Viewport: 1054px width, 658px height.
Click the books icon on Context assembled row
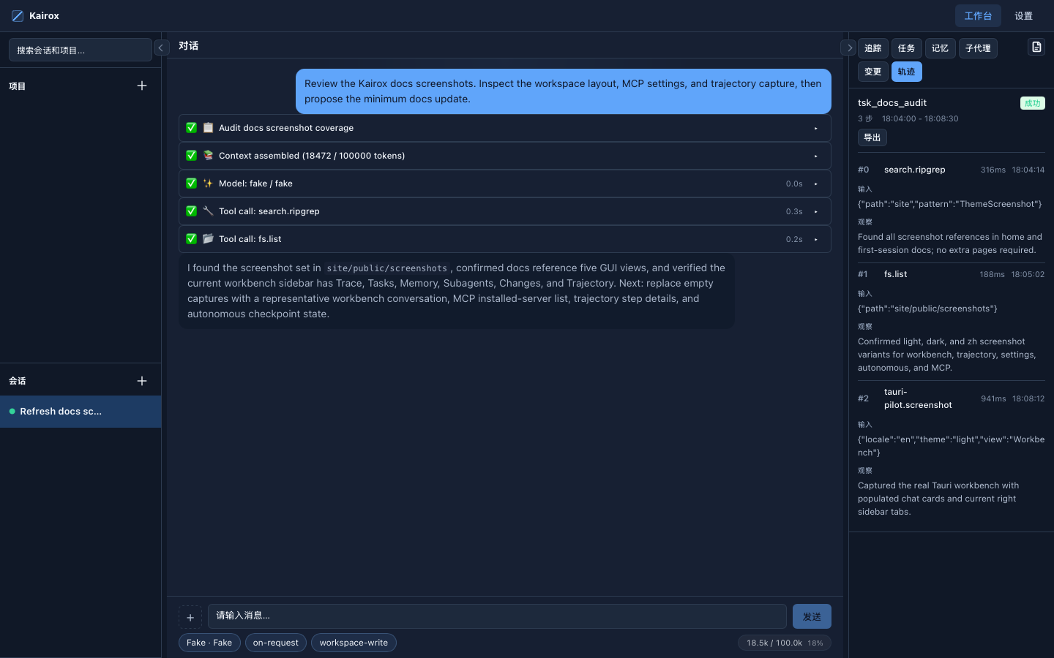tap(208, 156)
